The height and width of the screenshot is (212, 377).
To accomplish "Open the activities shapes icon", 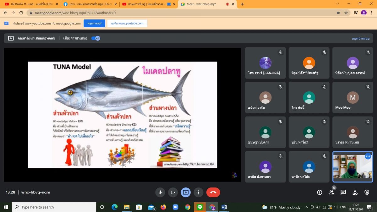I will (x=355, y=192).
